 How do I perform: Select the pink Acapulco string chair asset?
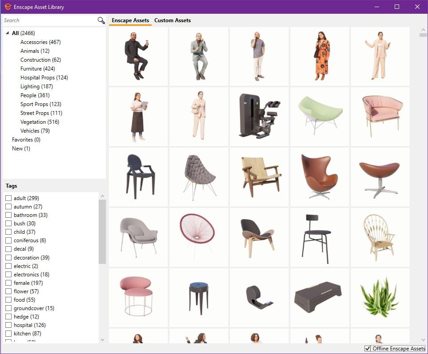199,237
